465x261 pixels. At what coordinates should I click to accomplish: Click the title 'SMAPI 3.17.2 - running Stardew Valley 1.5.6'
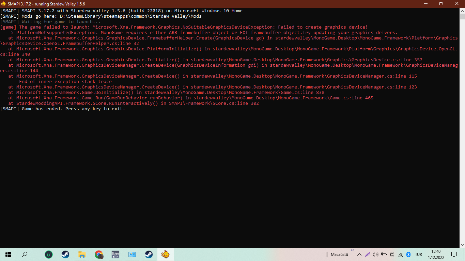(46, 4)
